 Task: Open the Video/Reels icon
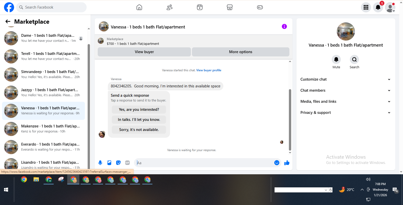(x=200, y=7)
